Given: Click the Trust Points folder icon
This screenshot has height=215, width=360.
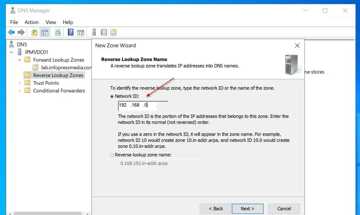Looking at the screenshot, I should tap(27, 83).
